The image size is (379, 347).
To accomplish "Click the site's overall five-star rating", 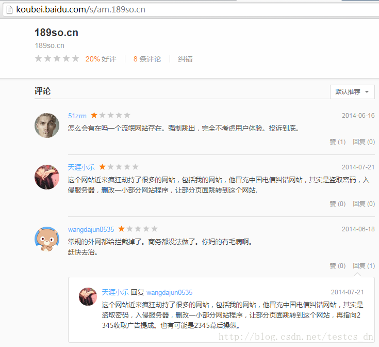I will (x=57, y=58).
